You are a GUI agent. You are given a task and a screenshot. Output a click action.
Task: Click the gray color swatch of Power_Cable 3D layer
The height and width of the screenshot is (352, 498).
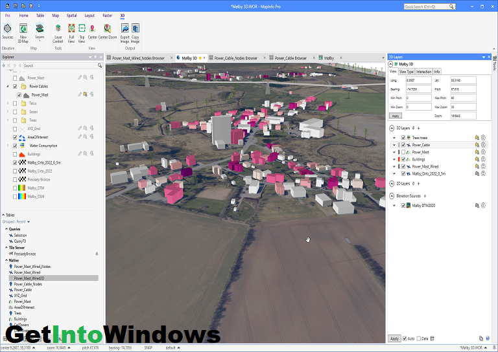pyautogui.click(x=399, y=145)
